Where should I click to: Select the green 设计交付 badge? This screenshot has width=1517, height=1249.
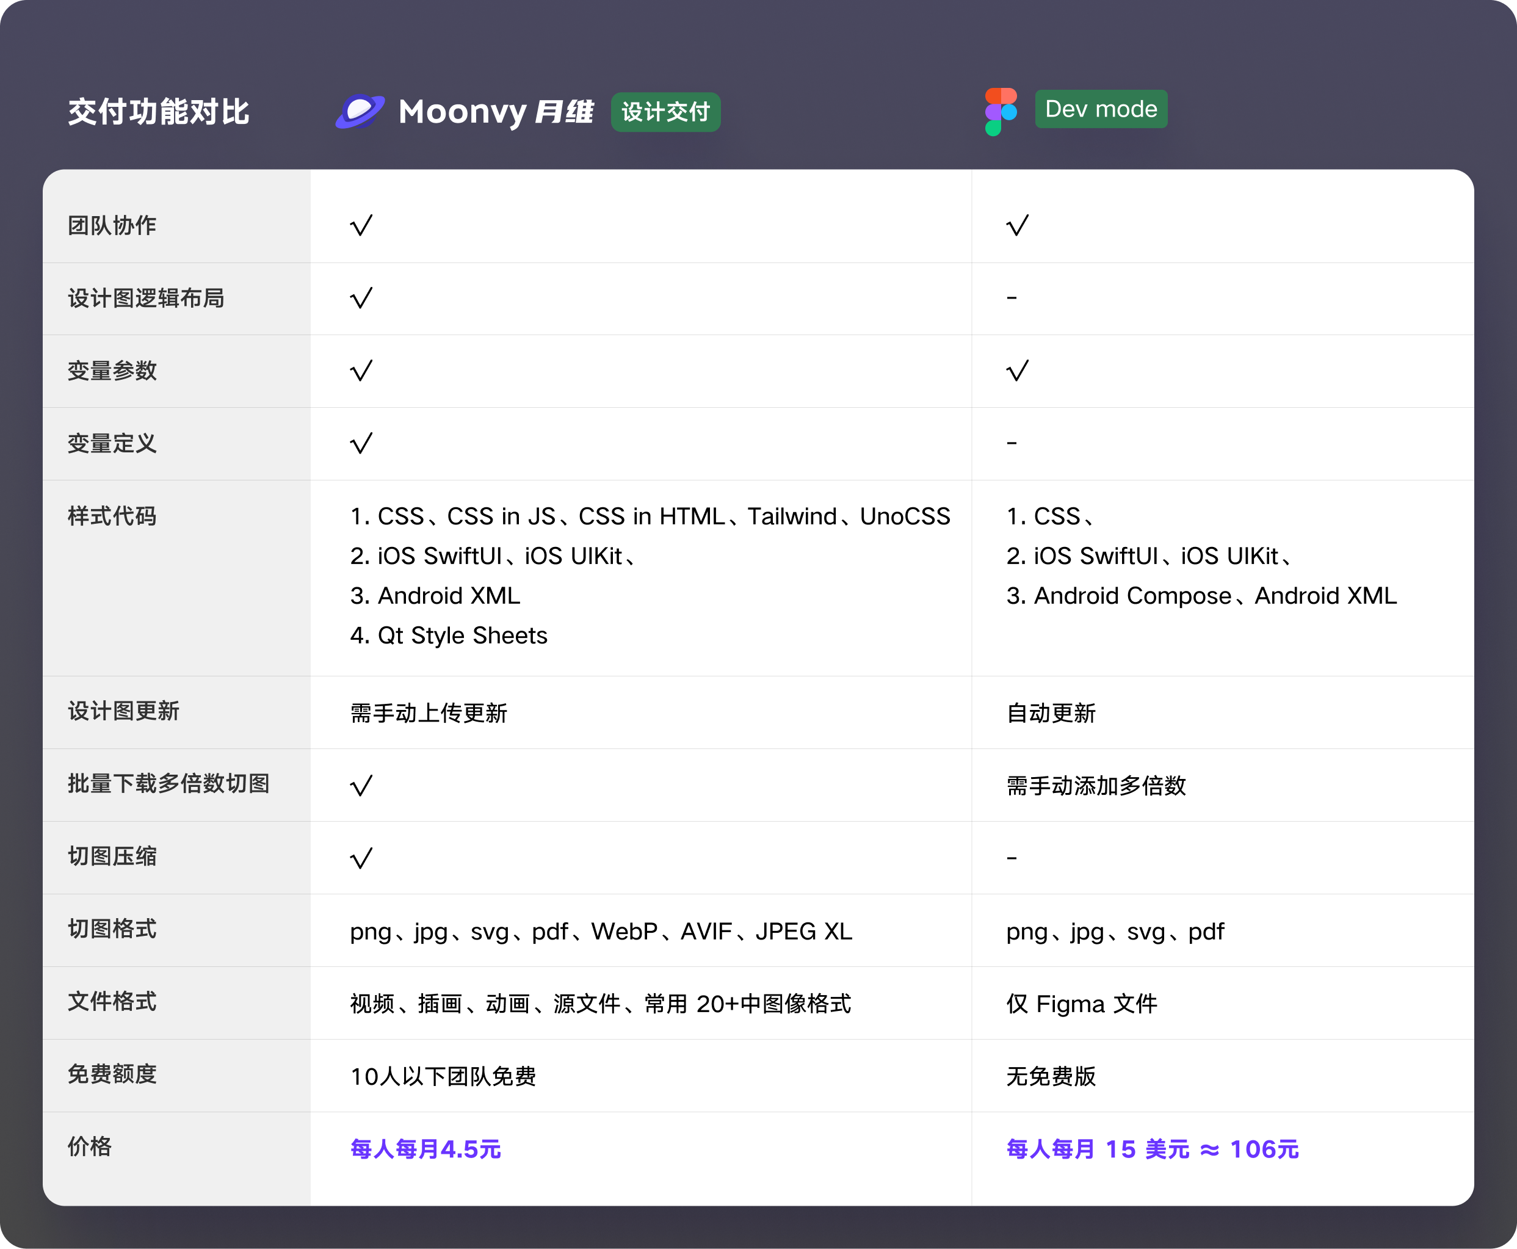(665, 112)
